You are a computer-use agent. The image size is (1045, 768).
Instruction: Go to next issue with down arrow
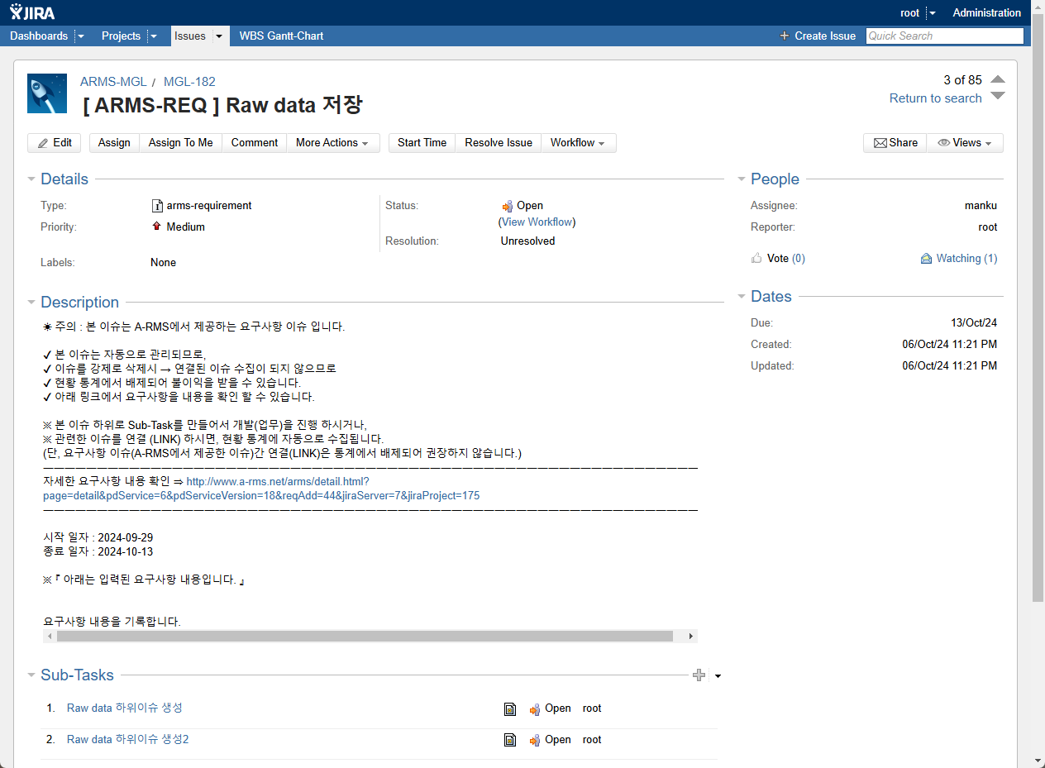click(x=998, y=96)
